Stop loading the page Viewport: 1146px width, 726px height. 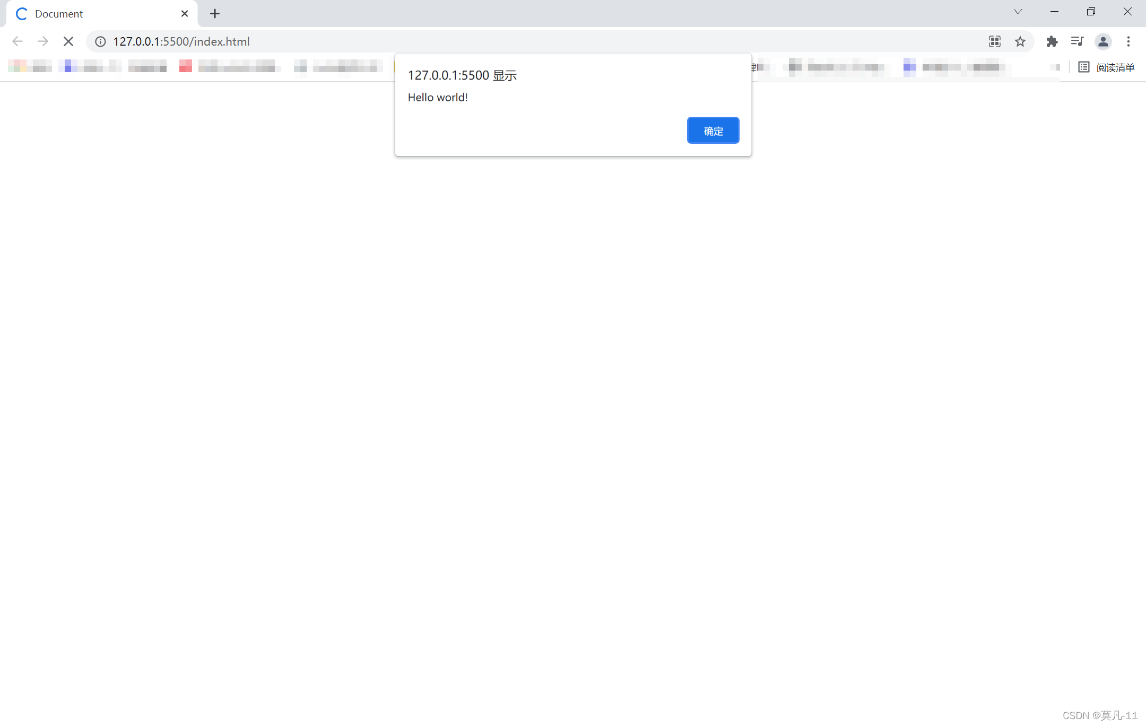[68, 41]
